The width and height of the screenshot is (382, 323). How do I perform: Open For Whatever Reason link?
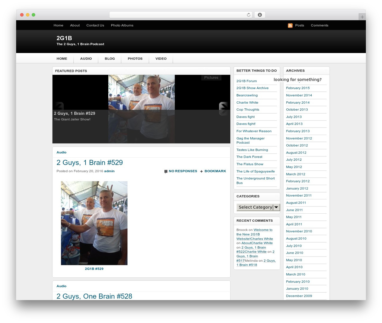[254, 131]
